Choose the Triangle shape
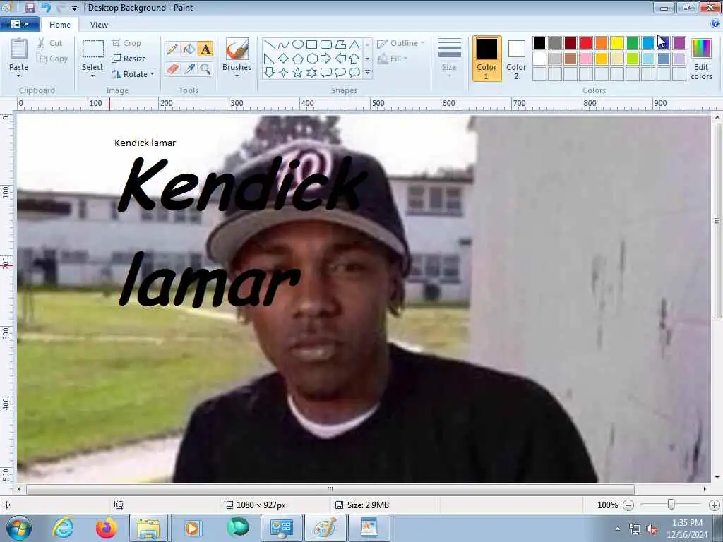 click(x=354, y=44)
